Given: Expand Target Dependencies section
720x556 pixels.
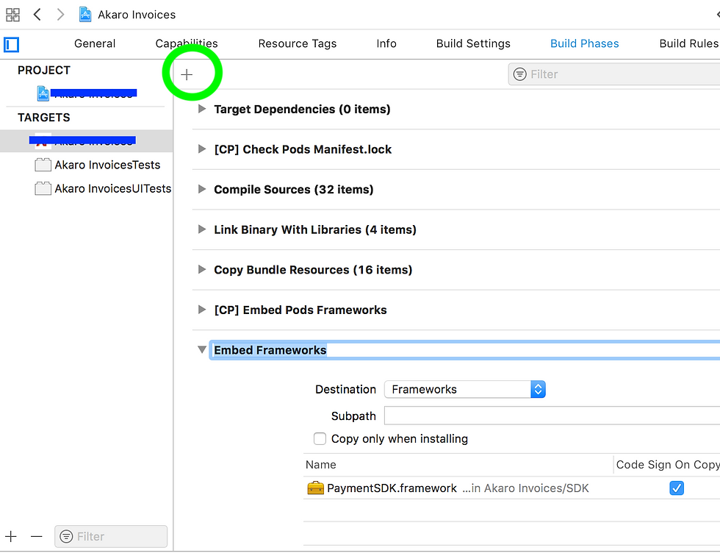Looking at the screenshot, I should point(201,109).
